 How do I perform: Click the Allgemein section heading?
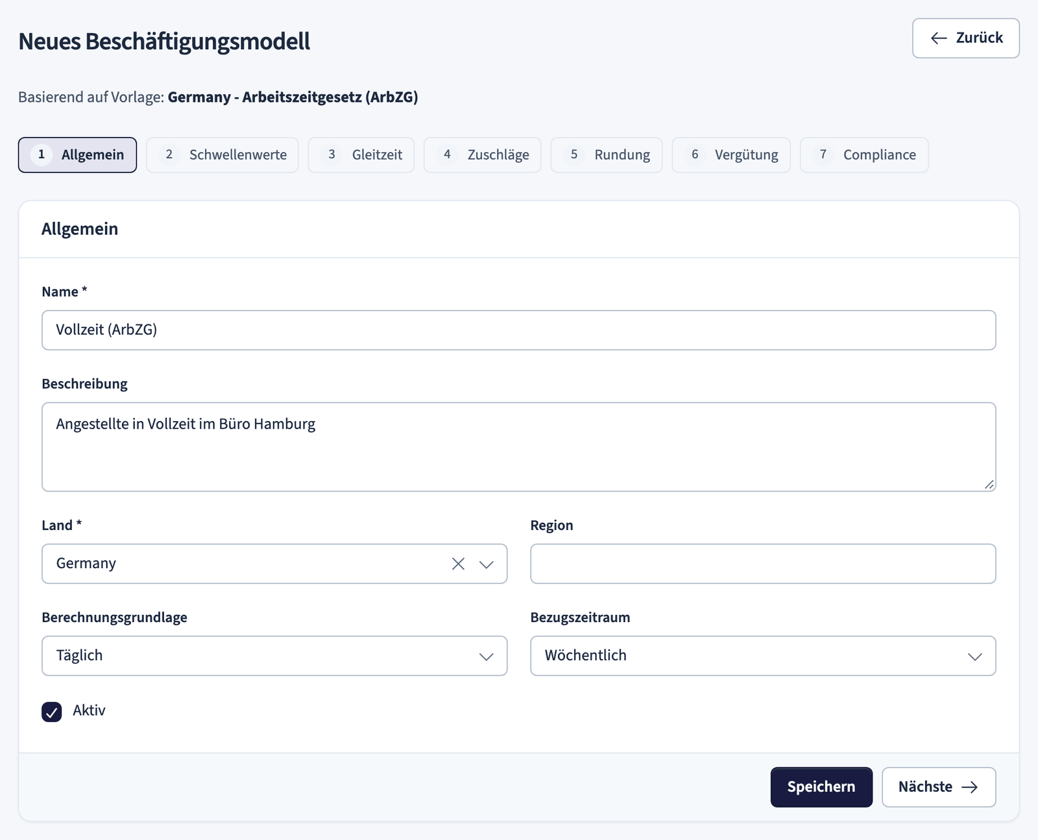[80, 229]
